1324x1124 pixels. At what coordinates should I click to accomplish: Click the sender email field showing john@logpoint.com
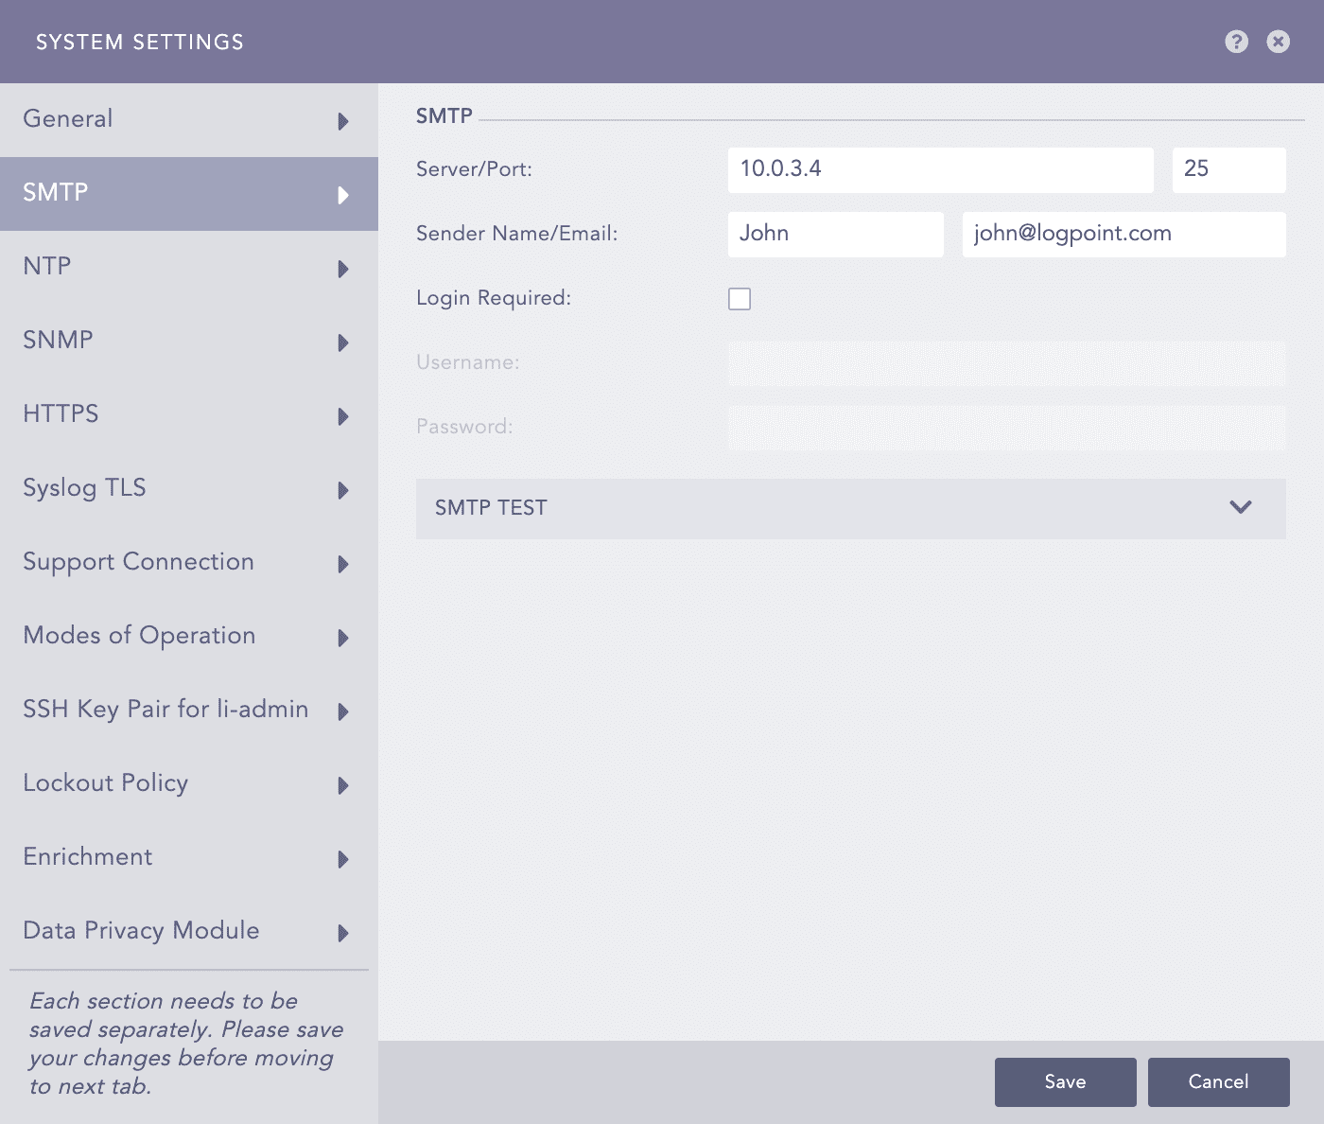tap(1124, 234)
